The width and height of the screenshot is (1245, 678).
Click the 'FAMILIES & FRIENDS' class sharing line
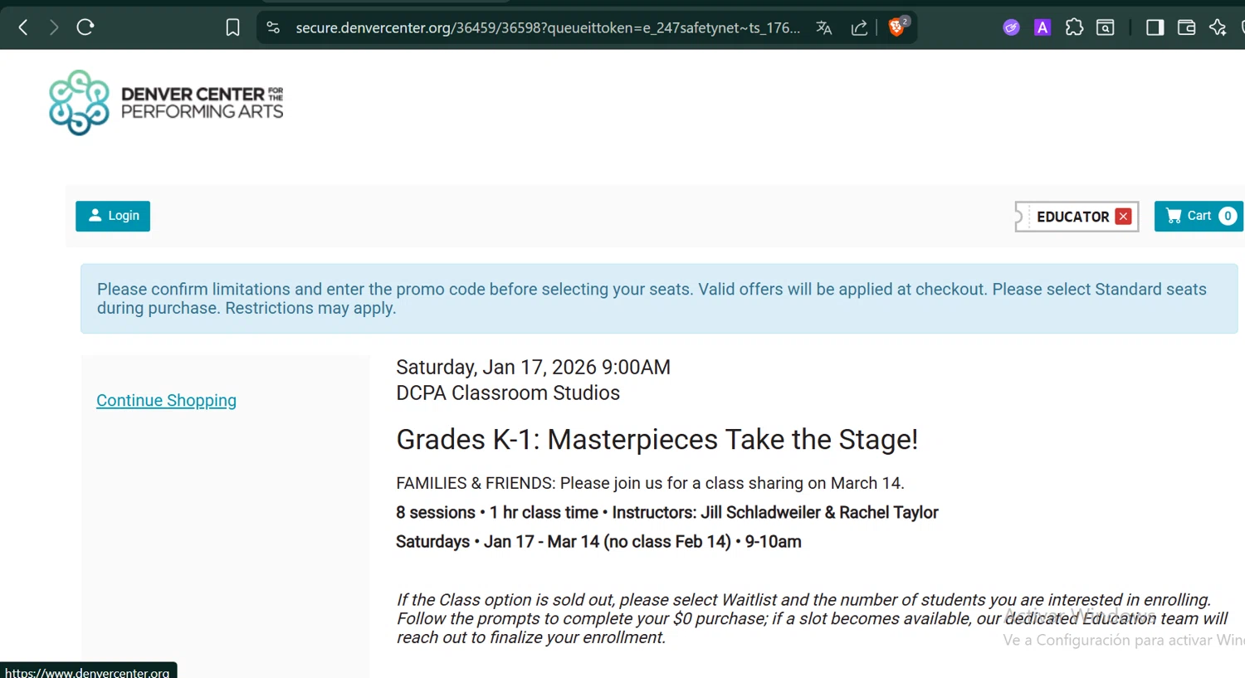650,483
